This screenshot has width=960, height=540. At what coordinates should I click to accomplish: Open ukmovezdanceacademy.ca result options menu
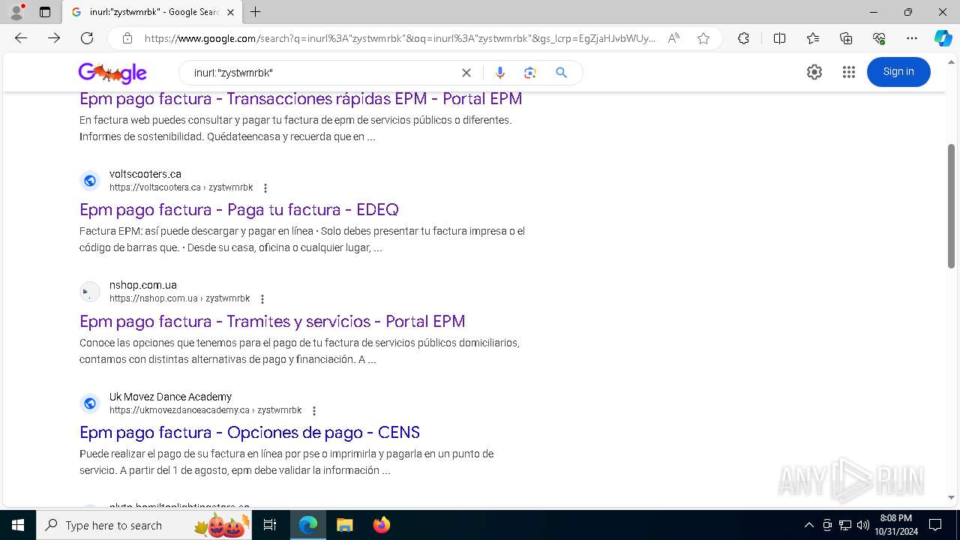(x=313, y=411)
